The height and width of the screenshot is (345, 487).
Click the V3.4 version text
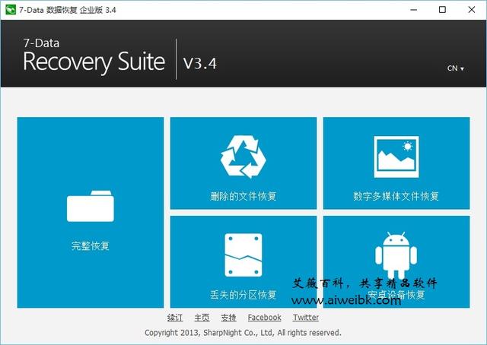click(x=199, y=63)
